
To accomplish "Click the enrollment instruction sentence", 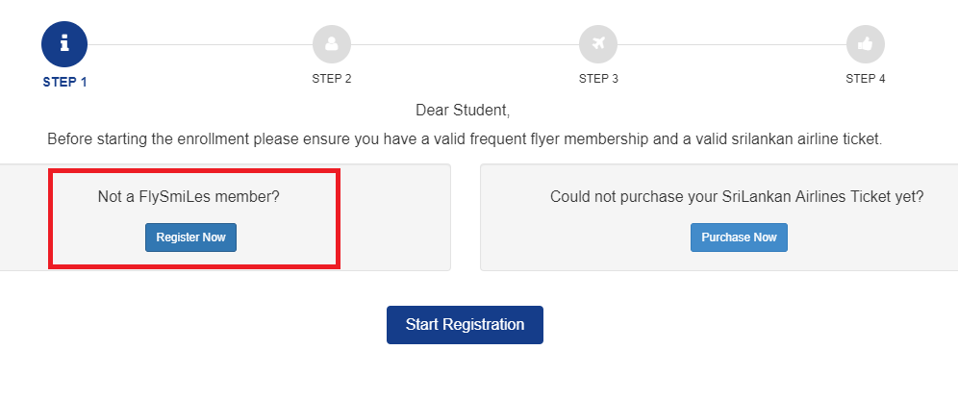I will coord(465,139).
